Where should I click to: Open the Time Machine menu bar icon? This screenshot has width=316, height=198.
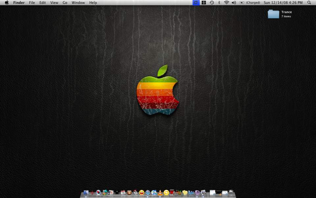(212, 3)
